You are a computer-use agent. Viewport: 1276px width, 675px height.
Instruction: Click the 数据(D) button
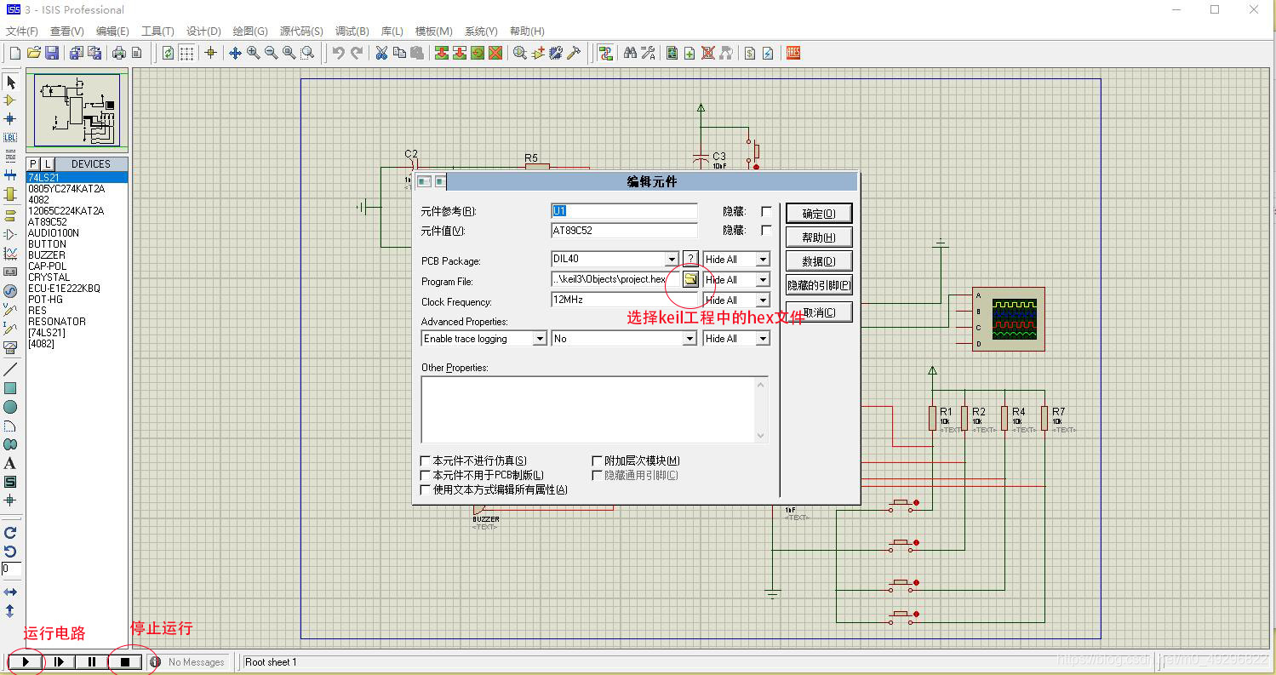click(819, 261)
